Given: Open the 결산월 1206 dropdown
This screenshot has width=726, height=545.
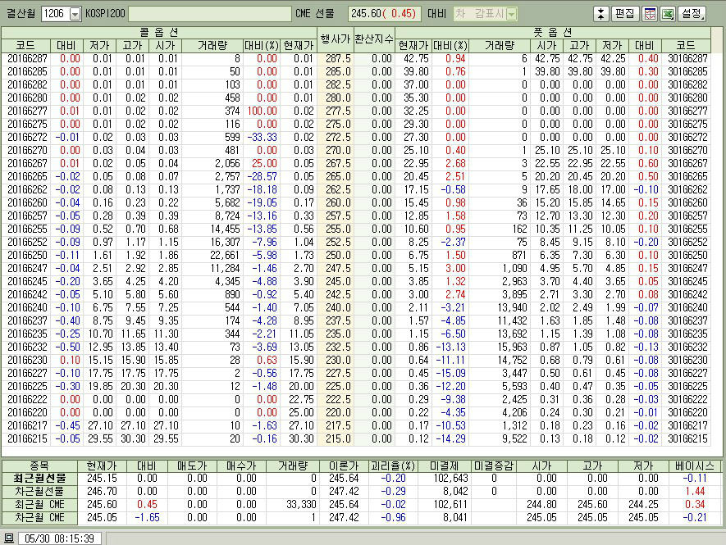Looking at the screenshot, I should point(75,14).
